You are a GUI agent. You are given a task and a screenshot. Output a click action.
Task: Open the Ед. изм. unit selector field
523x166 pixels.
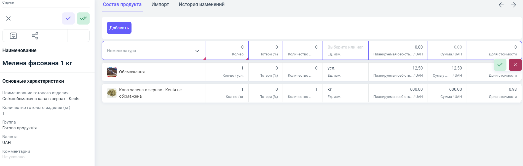[345, 47]
